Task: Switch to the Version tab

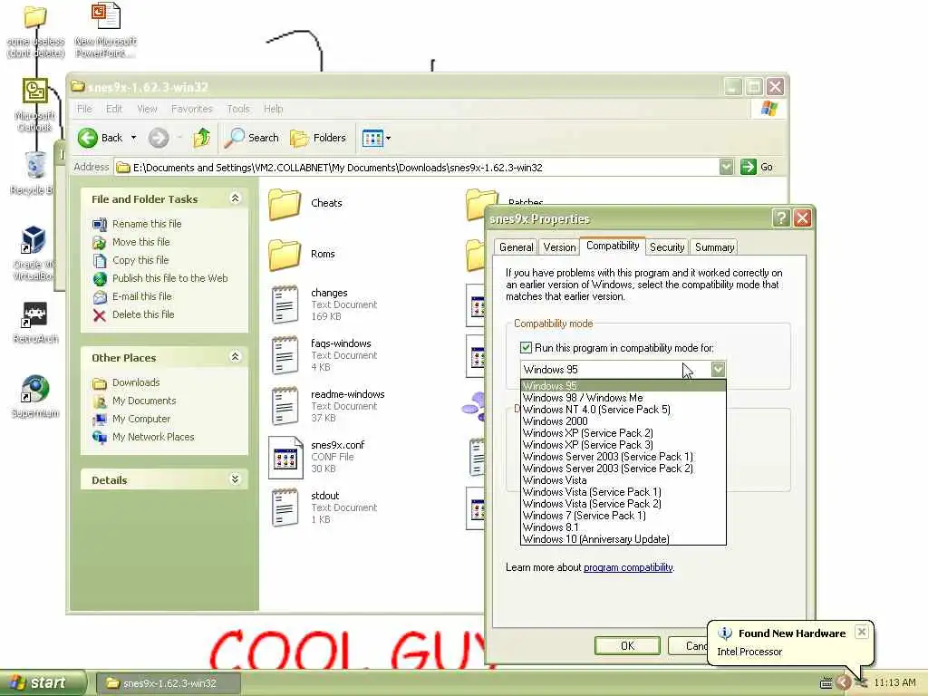Action: [559, 247]
